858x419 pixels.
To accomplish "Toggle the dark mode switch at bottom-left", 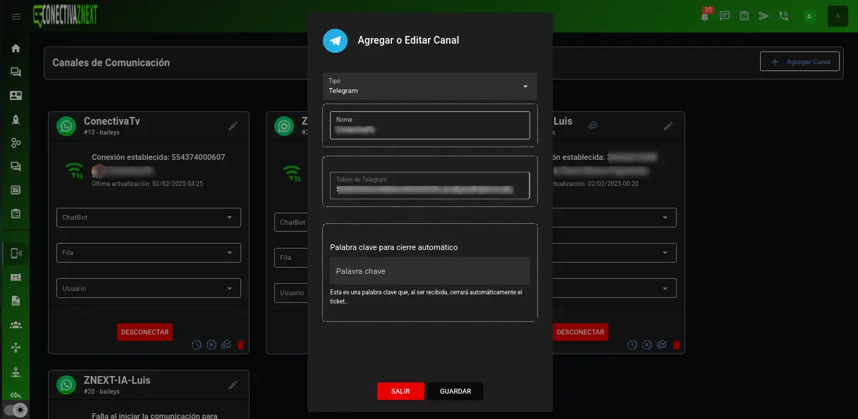I will click(16, 409).
